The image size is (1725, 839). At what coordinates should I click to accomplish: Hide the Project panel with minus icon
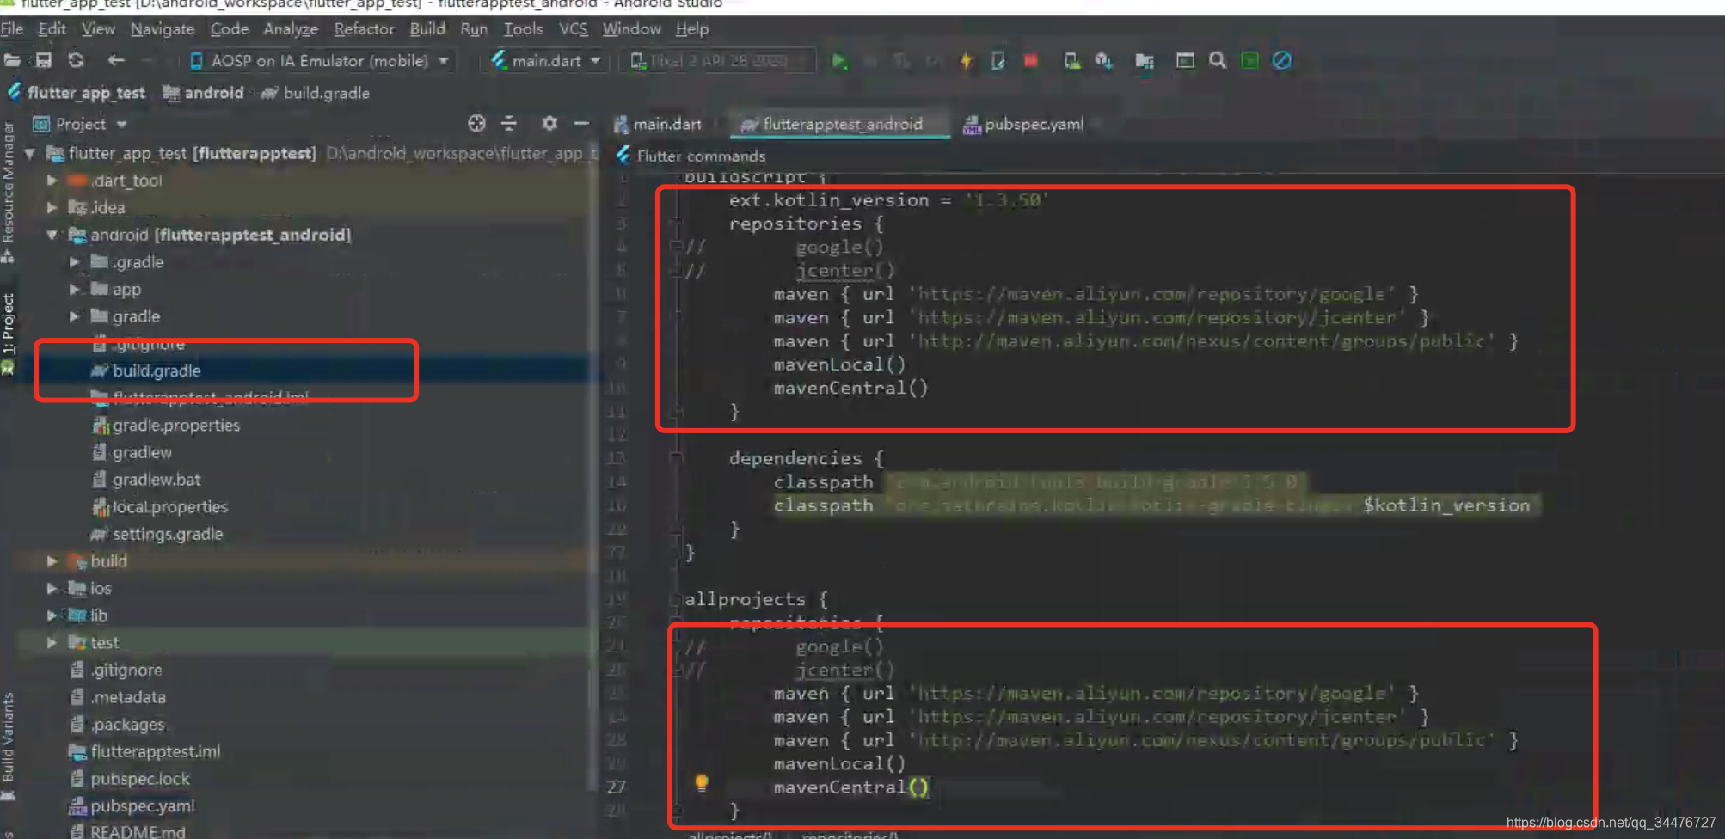[x=581, y=124]
